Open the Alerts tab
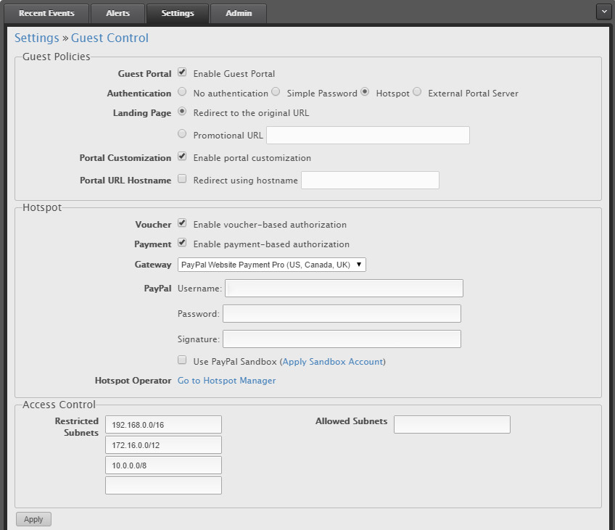Viewport: 615px width, 530px height. click(x=117, y=13)
